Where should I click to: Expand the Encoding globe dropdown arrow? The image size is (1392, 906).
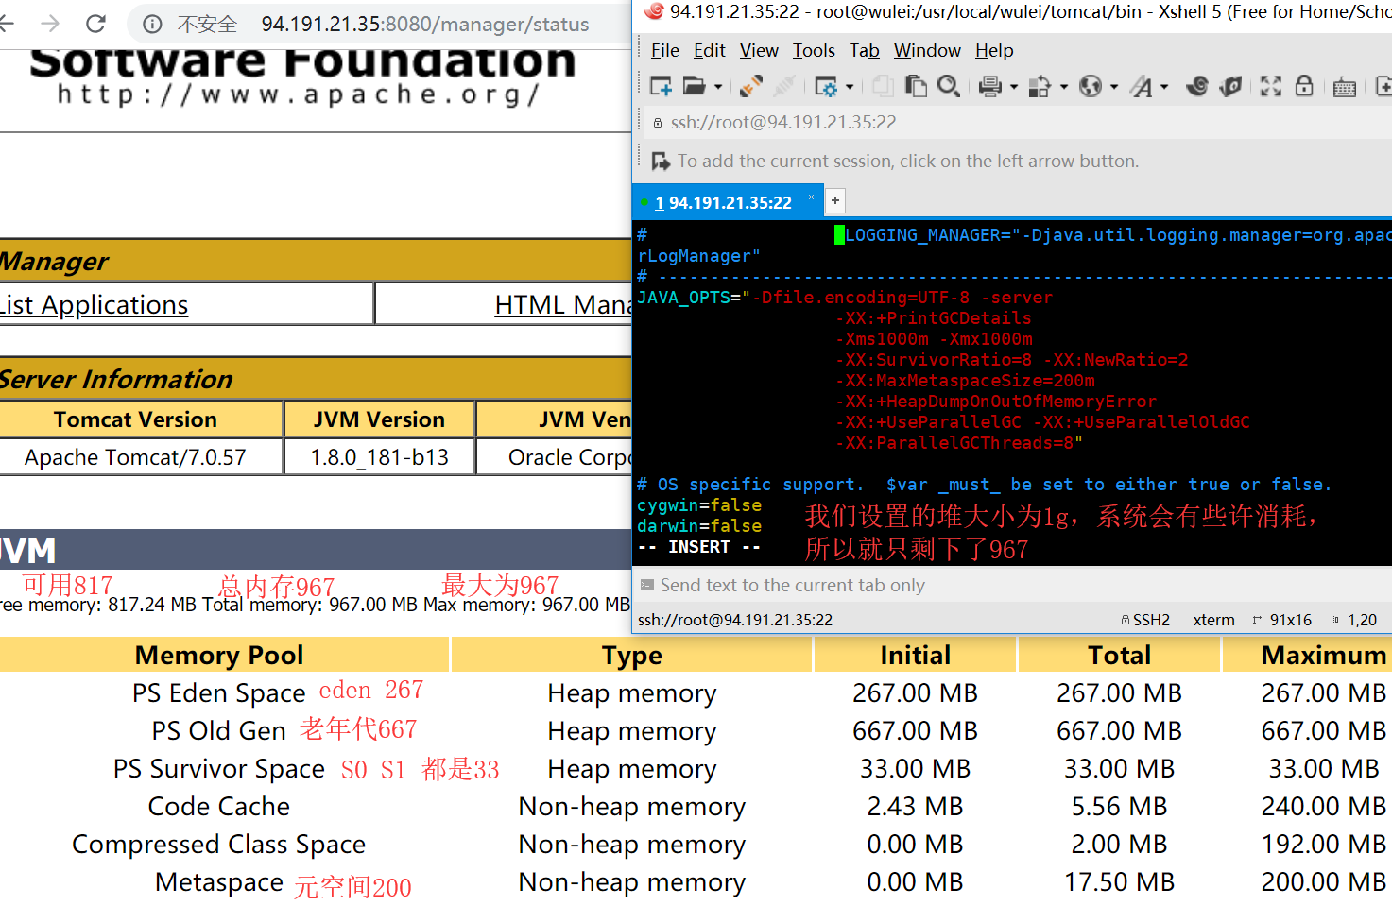tap(1114, 87)
